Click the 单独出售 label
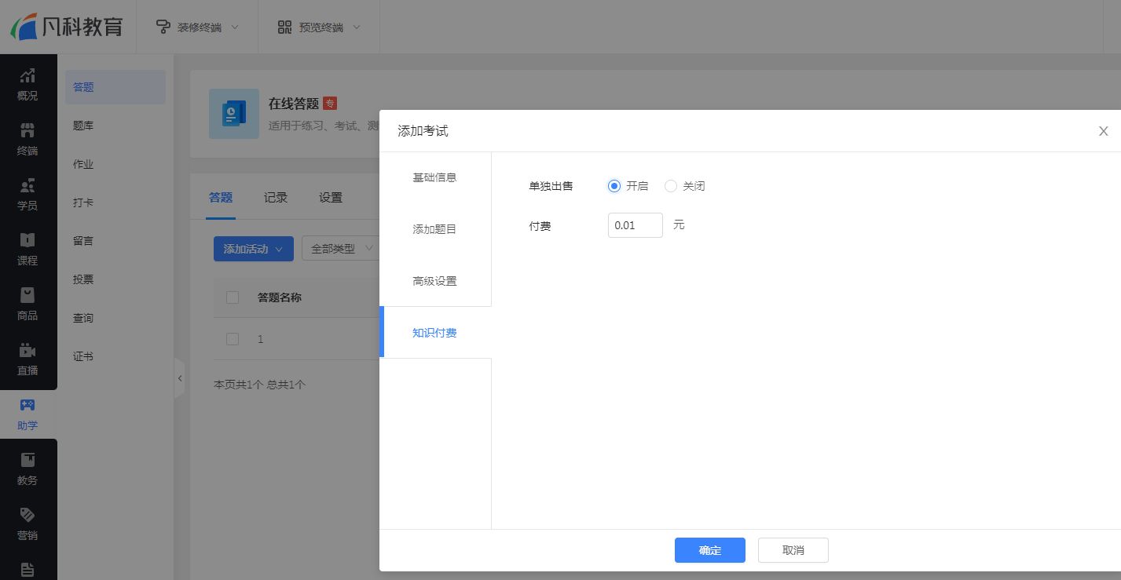This screenshot has height=580, width=1121. tap(551, 186)
